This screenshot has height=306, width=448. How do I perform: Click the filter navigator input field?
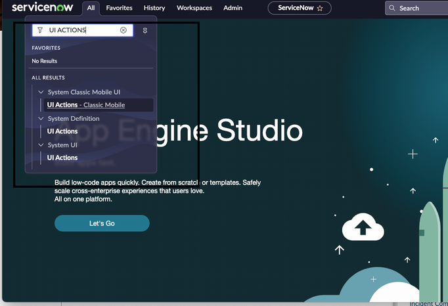point(83,30)
